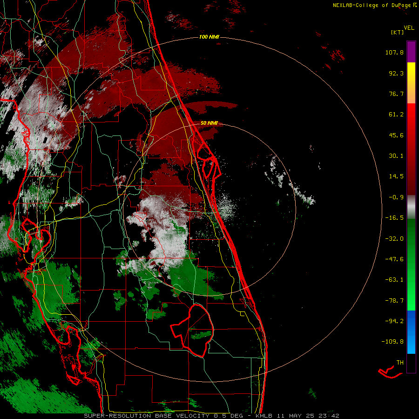The height and width of the screenshot is (419, 419).
Task: Click the -16.5 velocity scale value
Action: pos(394,218)
